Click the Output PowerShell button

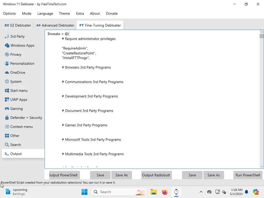[64, 175]
